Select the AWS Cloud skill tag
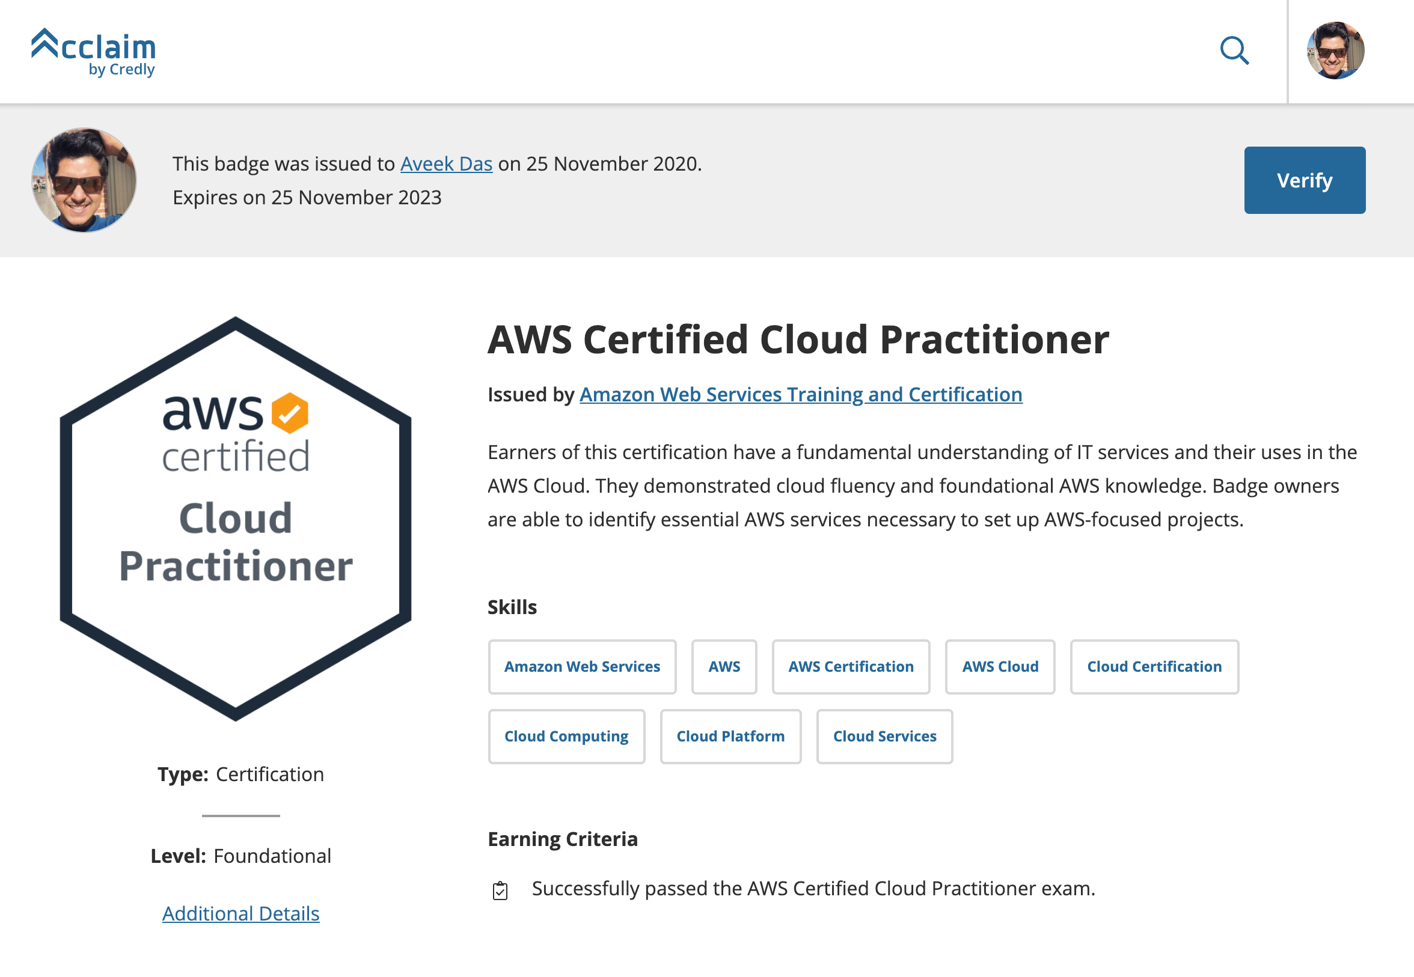The width and height of the screenshot is (1414, 977). [x=999, y=666]
